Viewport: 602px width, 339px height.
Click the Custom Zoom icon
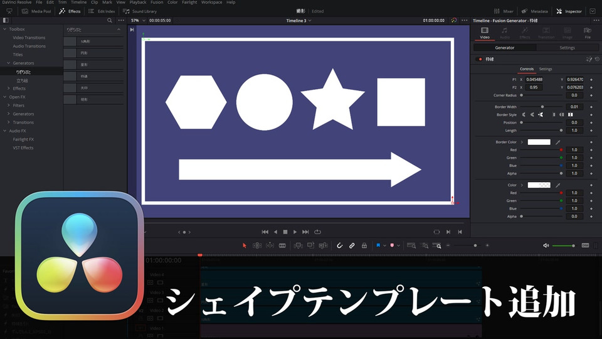coord(437,245)
